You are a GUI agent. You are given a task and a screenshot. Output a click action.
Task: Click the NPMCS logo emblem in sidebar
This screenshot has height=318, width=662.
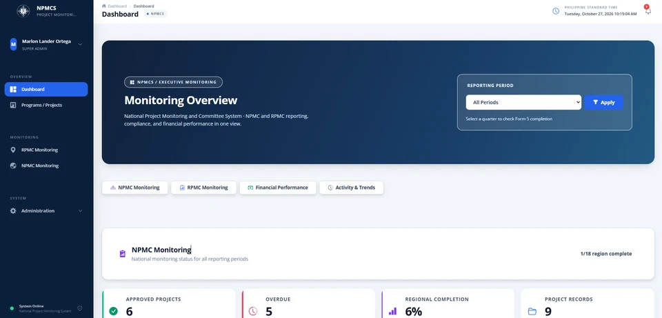23,11
